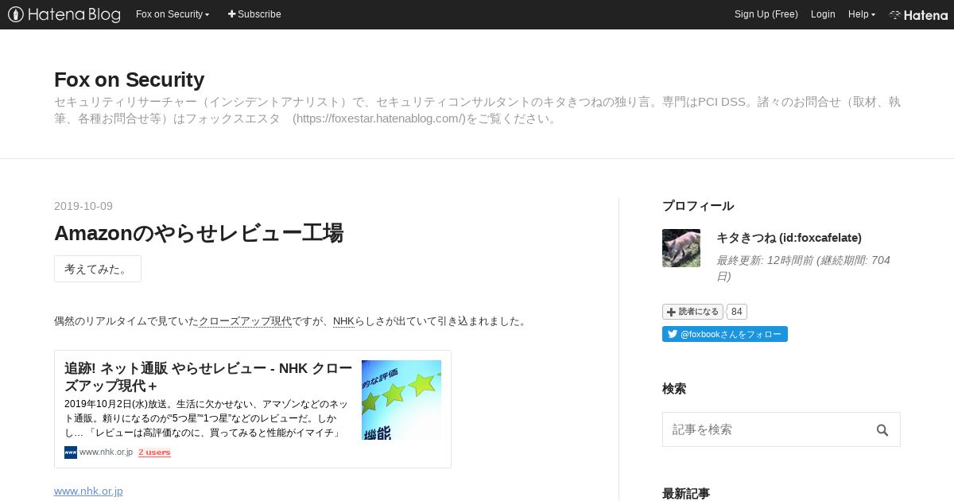Select the 考えてみた。 category tag
Screen dimensions: 954x501
click(x=98, y=269)
